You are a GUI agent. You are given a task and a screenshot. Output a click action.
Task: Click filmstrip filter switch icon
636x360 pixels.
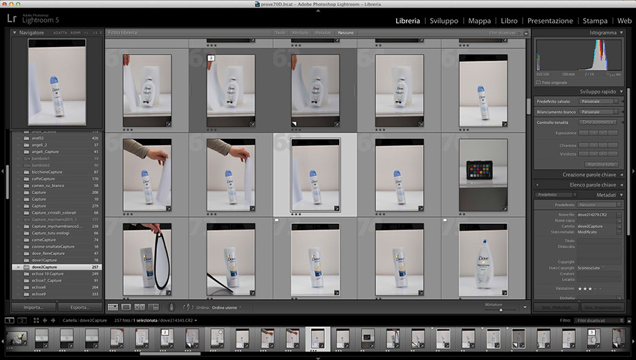pyautogui.click(x=629, y=321)
